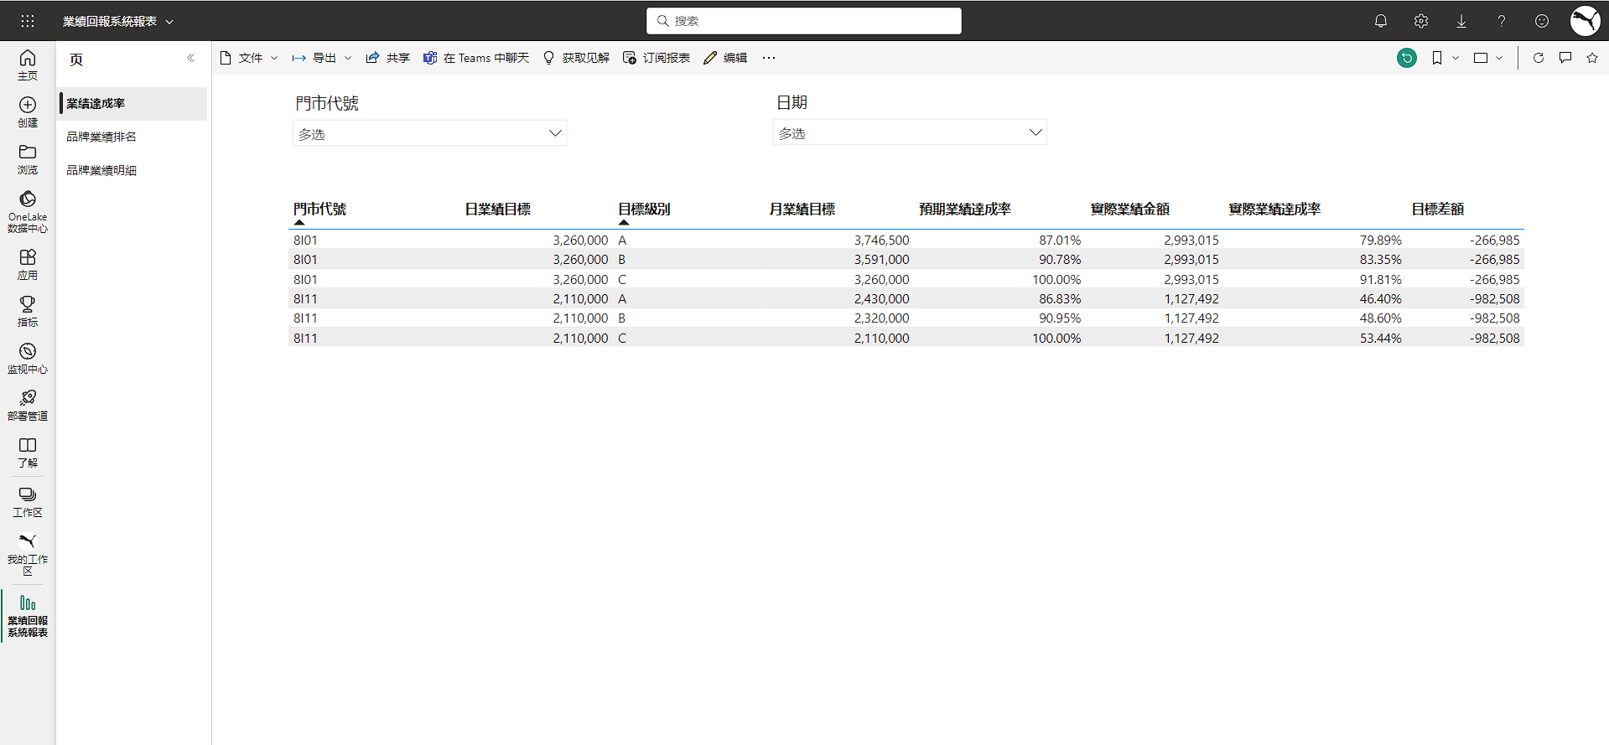Click cell value 3,591,000

tap(881, 260)
